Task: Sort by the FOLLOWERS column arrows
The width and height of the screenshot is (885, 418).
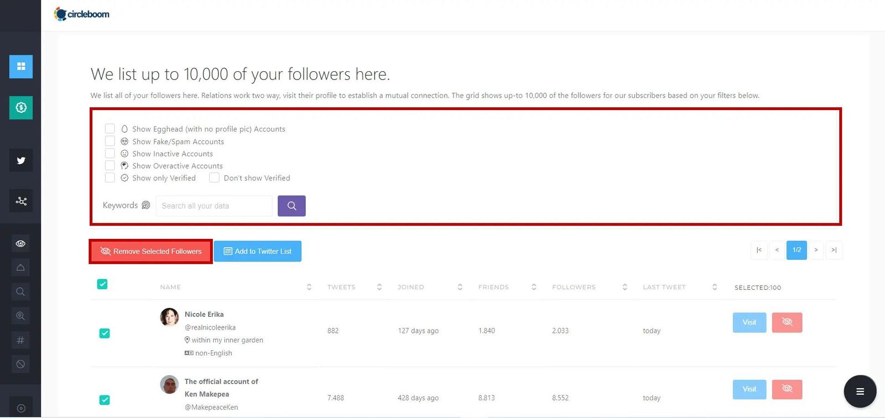Action: click(625, 287)
